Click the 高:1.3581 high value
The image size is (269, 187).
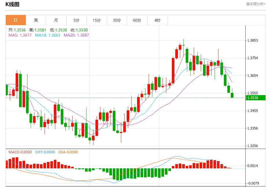38,30
